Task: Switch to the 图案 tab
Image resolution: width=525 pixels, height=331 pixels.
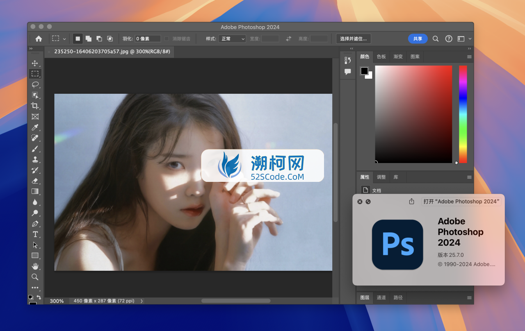Action: click(415, 57)
